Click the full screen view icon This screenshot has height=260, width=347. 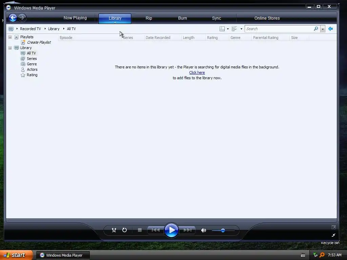334,227
